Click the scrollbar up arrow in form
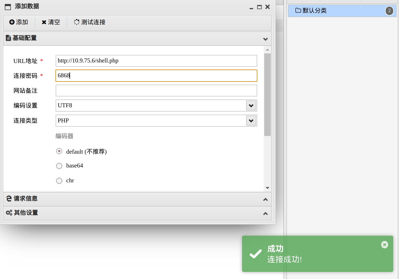Viewport: 399px width, 279px height. [268, 50]
